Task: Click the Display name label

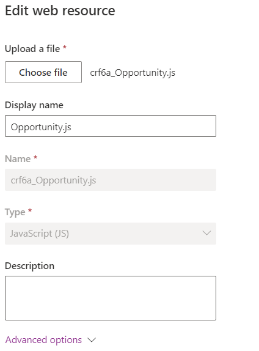Action: click(x=34, y=105)
